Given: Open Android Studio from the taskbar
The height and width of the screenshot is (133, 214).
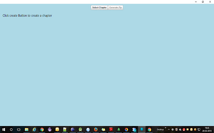Looking at the screenshot, I should pyautogui.click(x=80, y=129).
